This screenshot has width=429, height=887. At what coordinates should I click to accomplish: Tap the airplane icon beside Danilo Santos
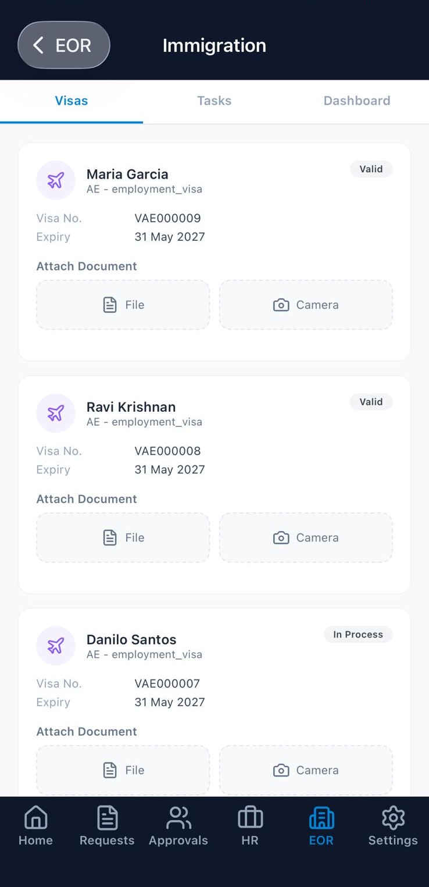click(56, 646)
